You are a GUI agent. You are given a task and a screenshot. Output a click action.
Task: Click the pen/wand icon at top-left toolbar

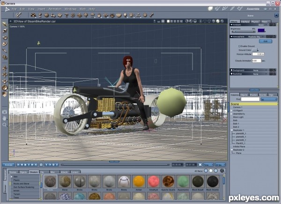click(x=18, y=15)
